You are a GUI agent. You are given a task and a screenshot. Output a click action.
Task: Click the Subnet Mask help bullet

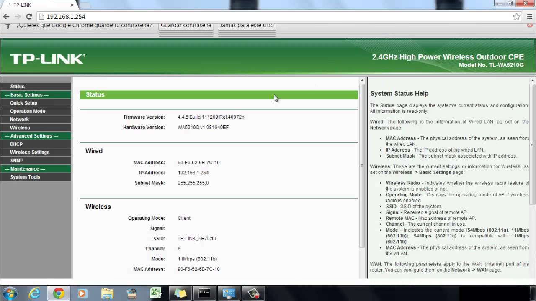[451, 156]
